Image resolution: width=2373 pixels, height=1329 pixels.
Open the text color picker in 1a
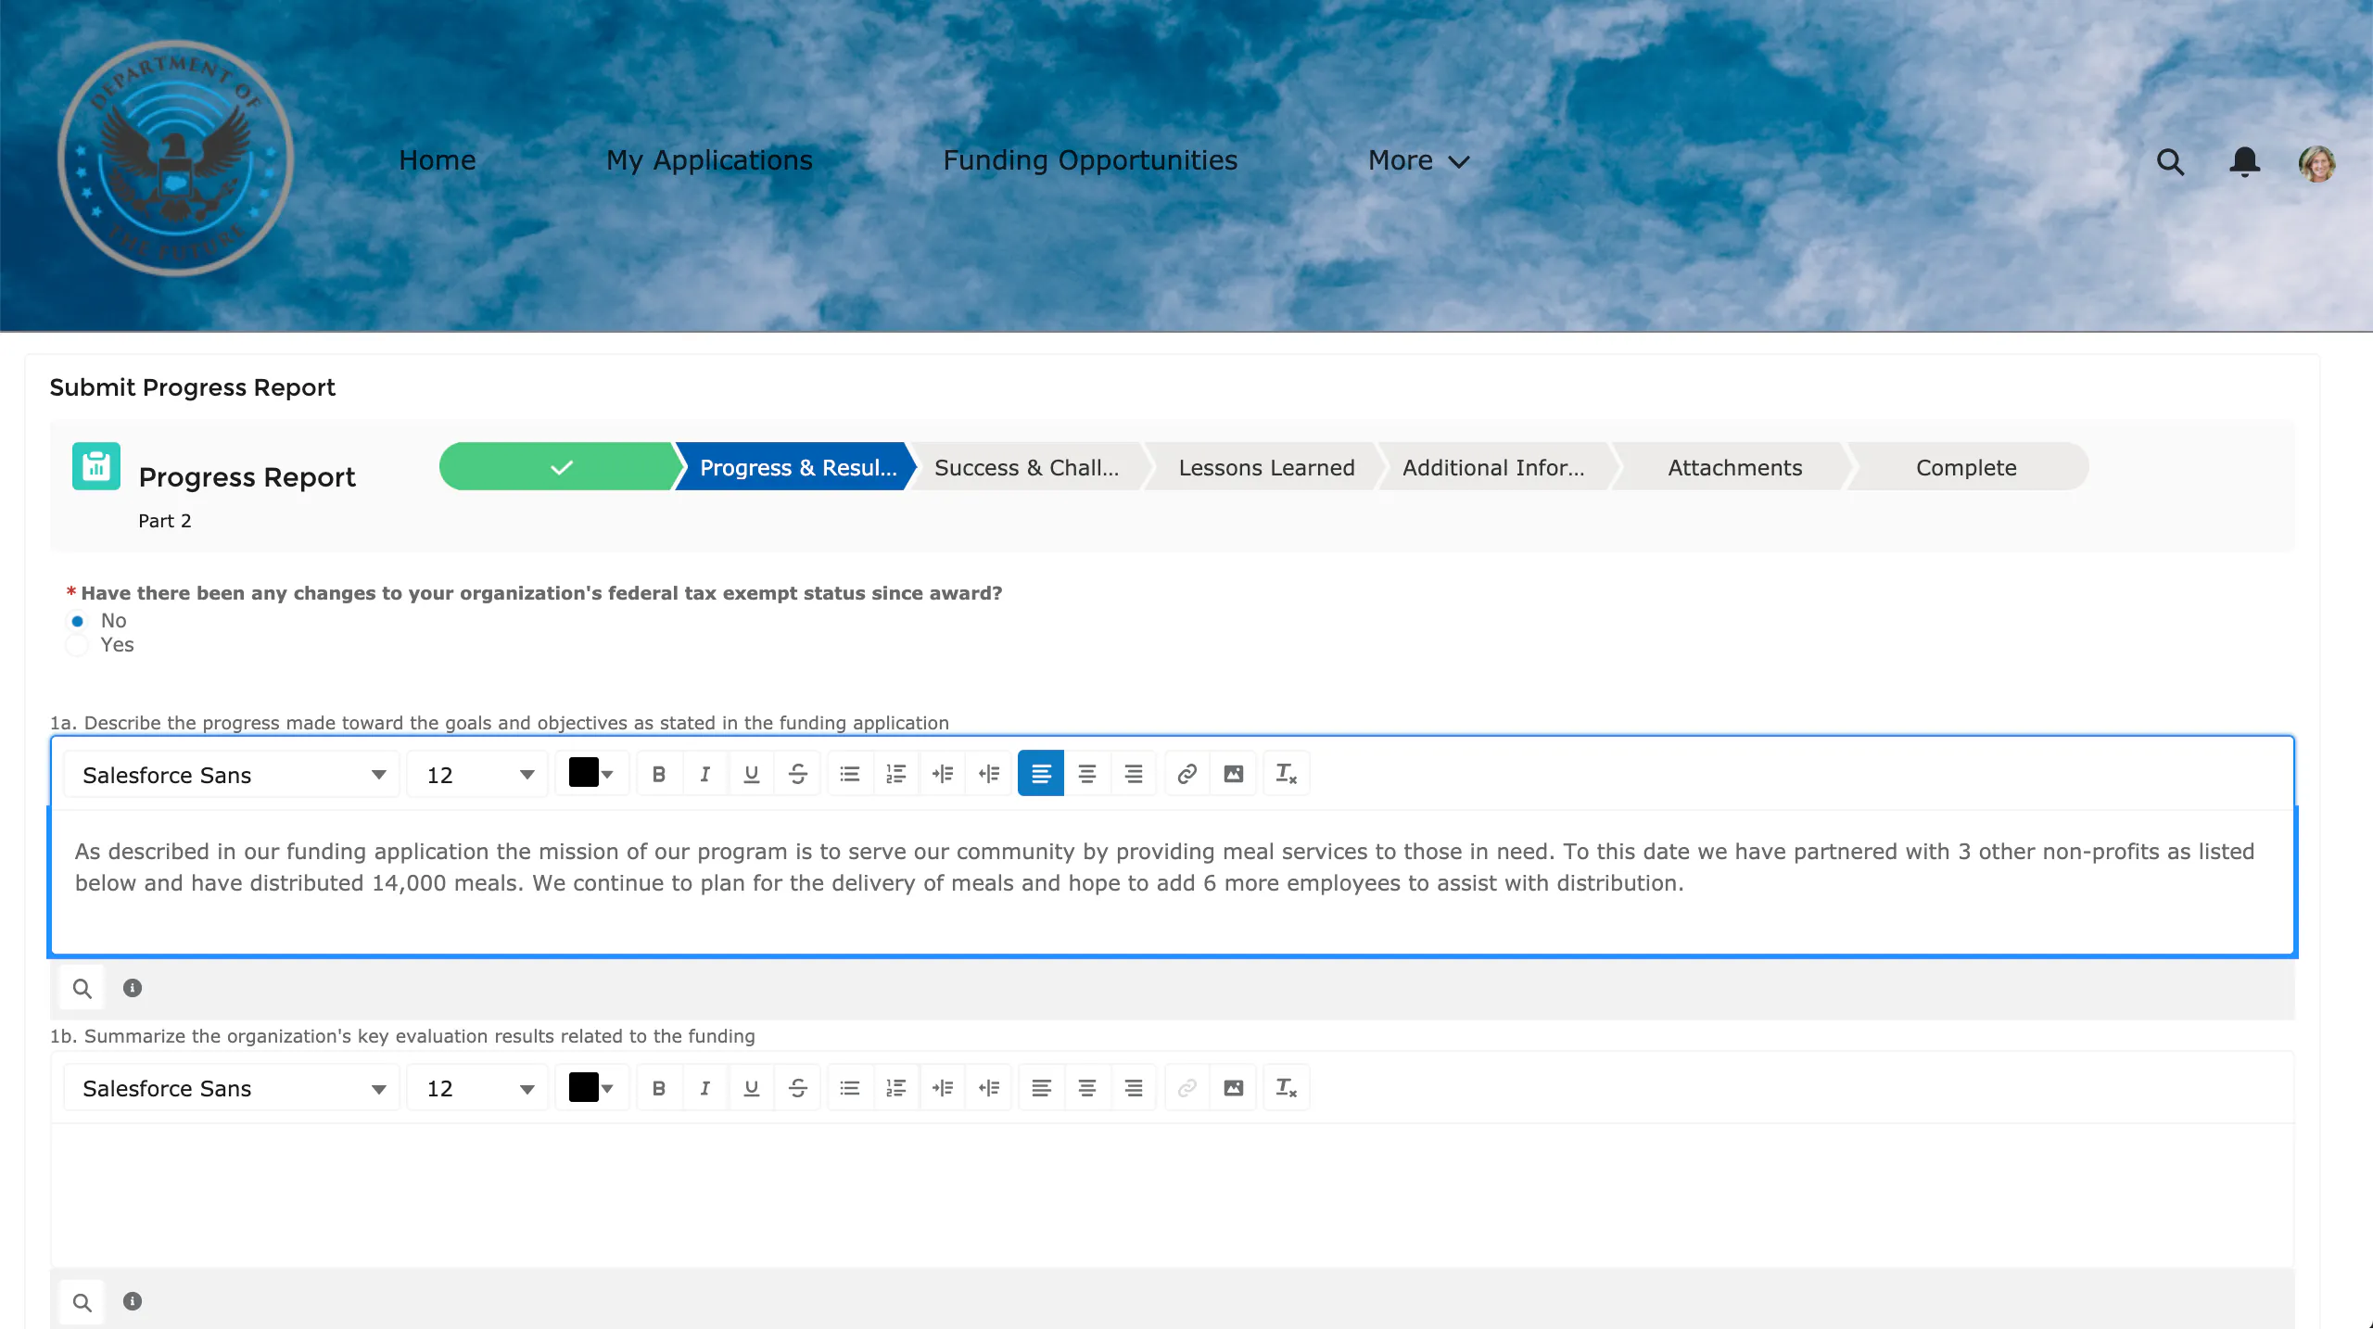(x=591, y=774)
